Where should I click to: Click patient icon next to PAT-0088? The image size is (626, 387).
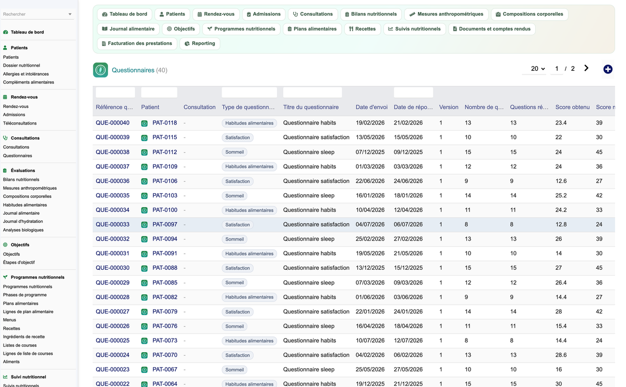(x=145, y=268)
